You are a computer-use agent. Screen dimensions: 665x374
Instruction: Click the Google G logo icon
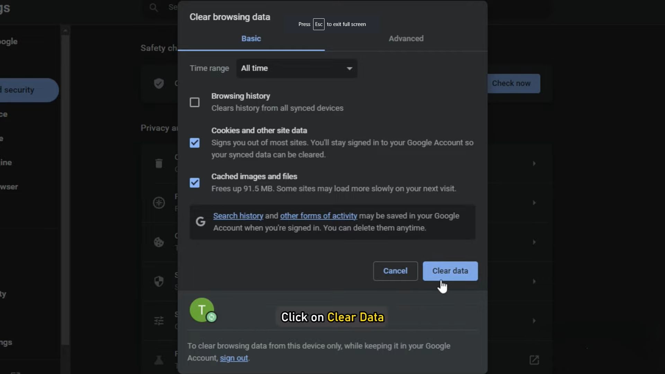tap(201, 222)
